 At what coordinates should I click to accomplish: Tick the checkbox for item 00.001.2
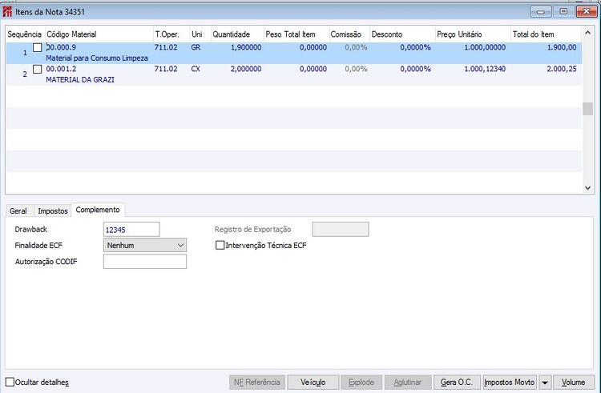37,70
